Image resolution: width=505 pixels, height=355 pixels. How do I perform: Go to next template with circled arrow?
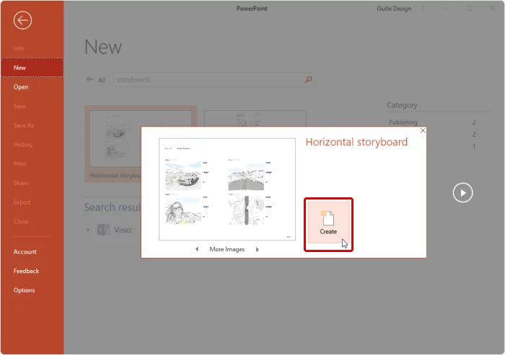coord(463,192)
